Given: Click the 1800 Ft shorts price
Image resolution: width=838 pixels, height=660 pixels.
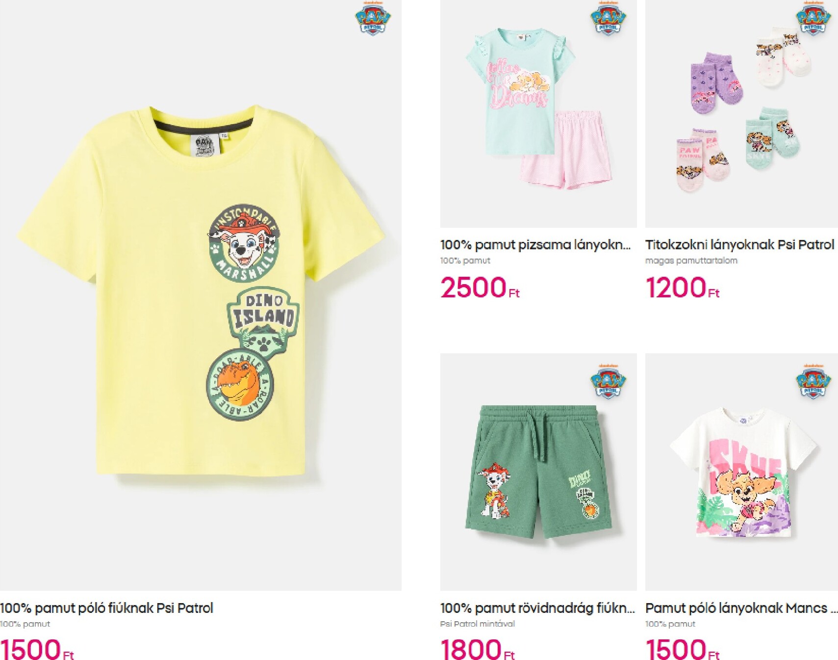Looking at the screenshot, I should click(478, 649).
